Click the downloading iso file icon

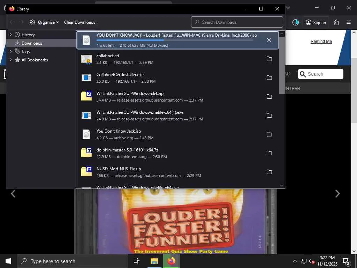pos(86,40)
